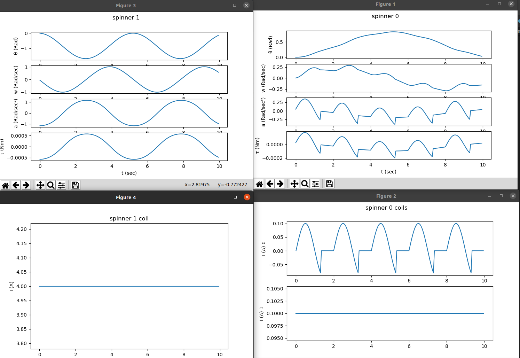Screen dimensions: 520x358
Task: Click Forward arrow in Figure 1 toolbar
Action: tap(280, 184)
